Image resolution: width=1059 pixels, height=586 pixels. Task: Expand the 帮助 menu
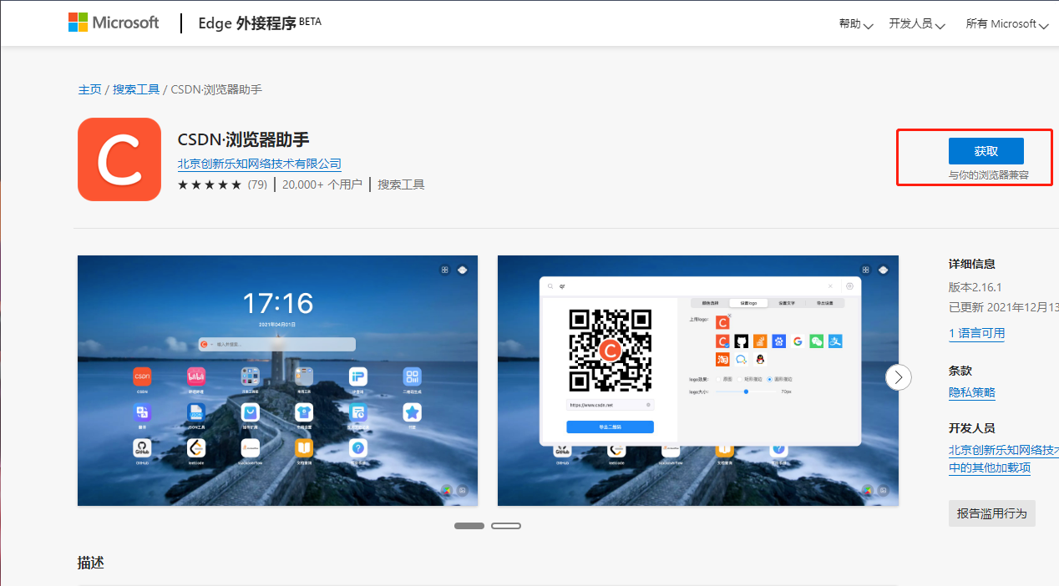[x=856, y=24]
